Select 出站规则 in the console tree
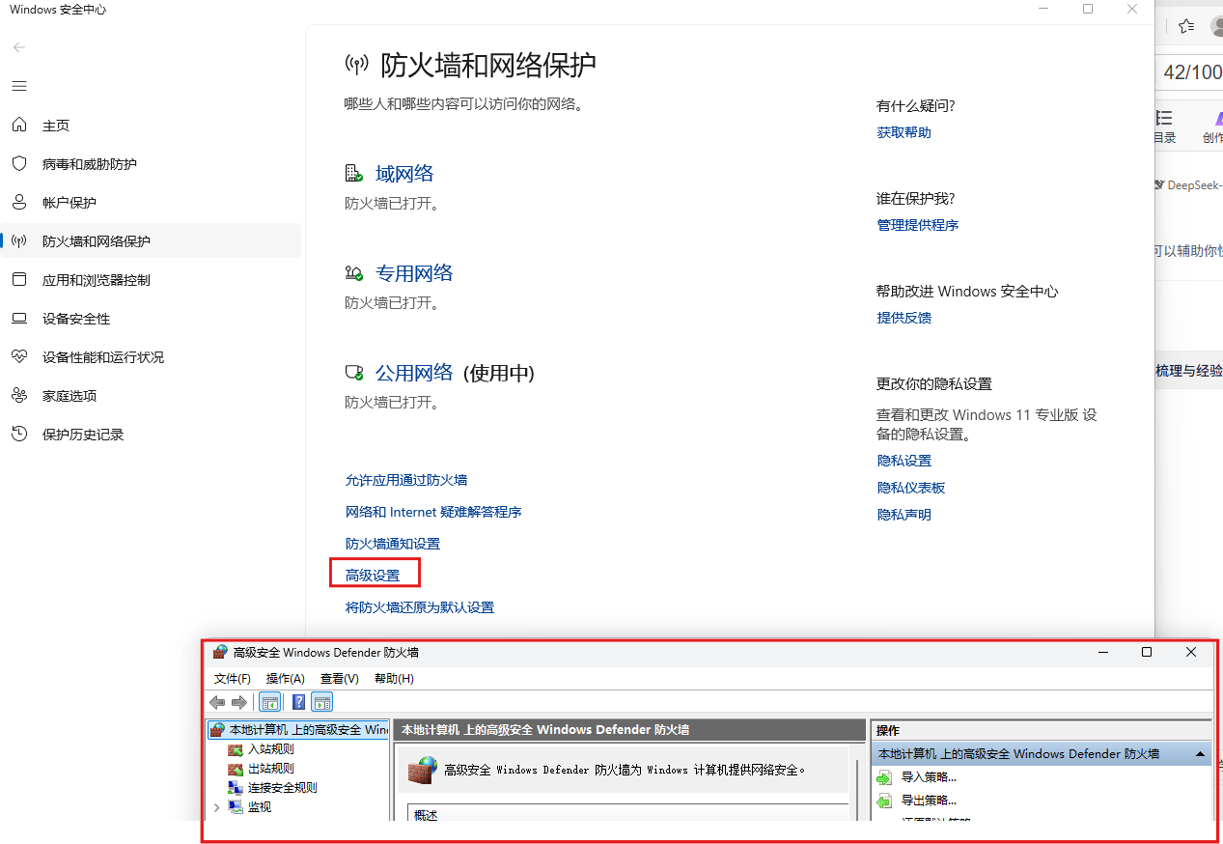This screenshot has height=844, width=1223. click(270, 769)
